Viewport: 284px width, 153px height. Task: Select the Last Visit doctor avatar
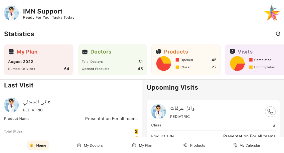[11, 105]
